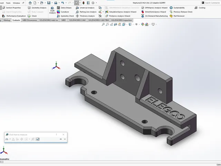
Task: Run Draft Analysis
Action: (52, 10)
